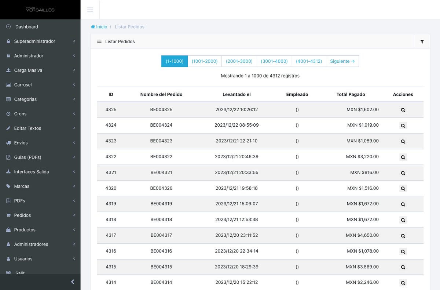Select the active (1-1000) page button
This screenshot has height=290, width=440.
[175, 61]
